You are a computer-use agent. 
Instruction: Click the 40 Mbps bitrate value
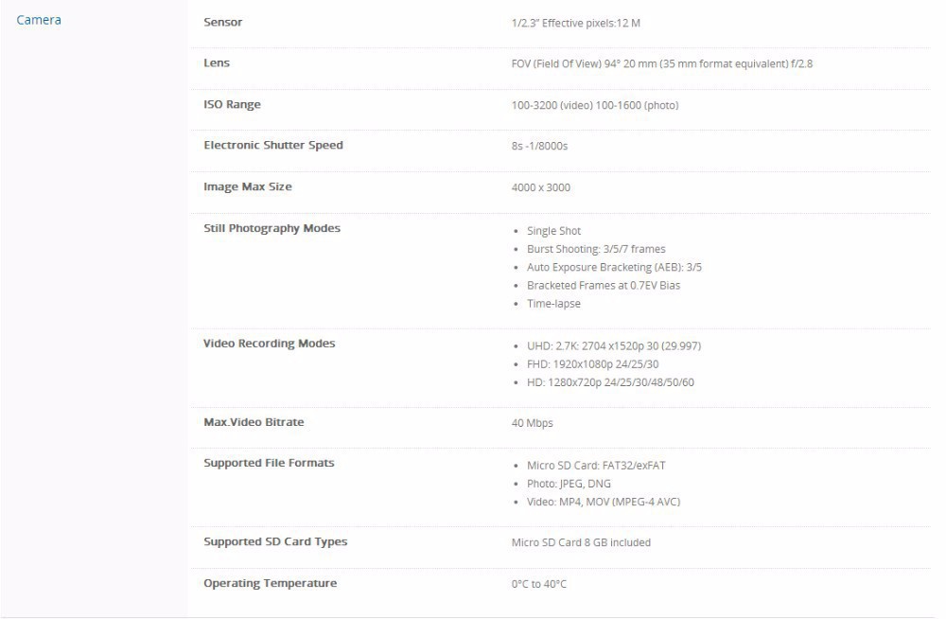[533, 423]
